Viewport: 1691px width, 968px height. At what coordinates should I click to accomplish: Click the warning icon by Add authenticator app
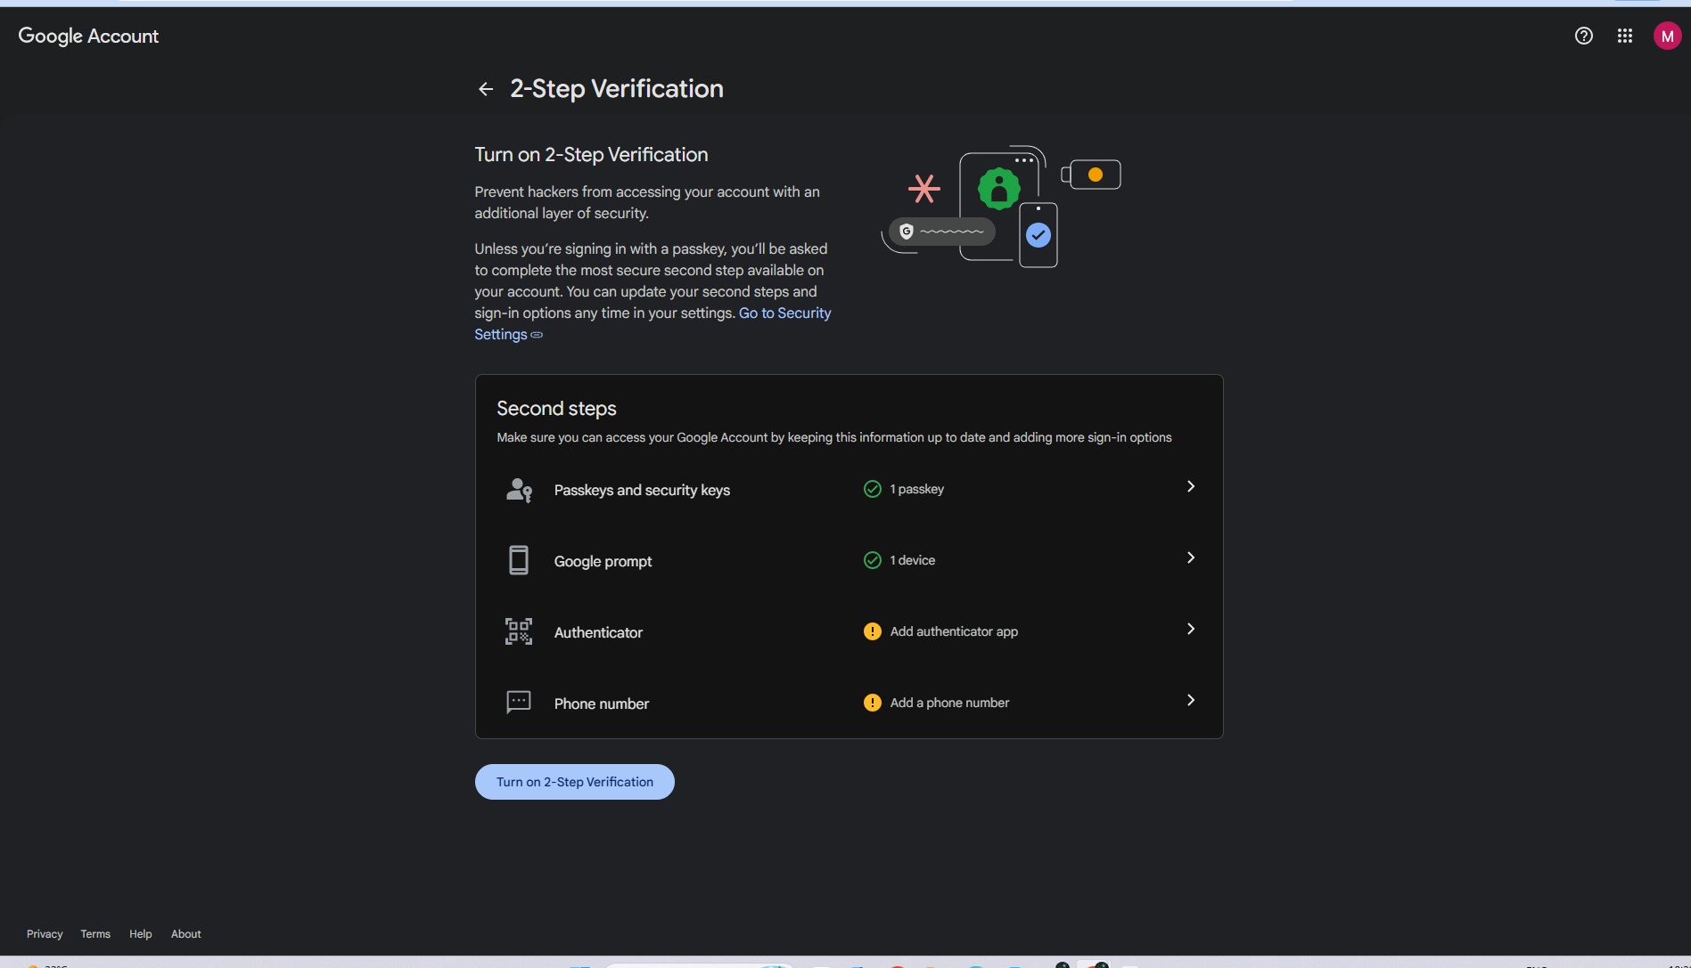coord(873,631)
